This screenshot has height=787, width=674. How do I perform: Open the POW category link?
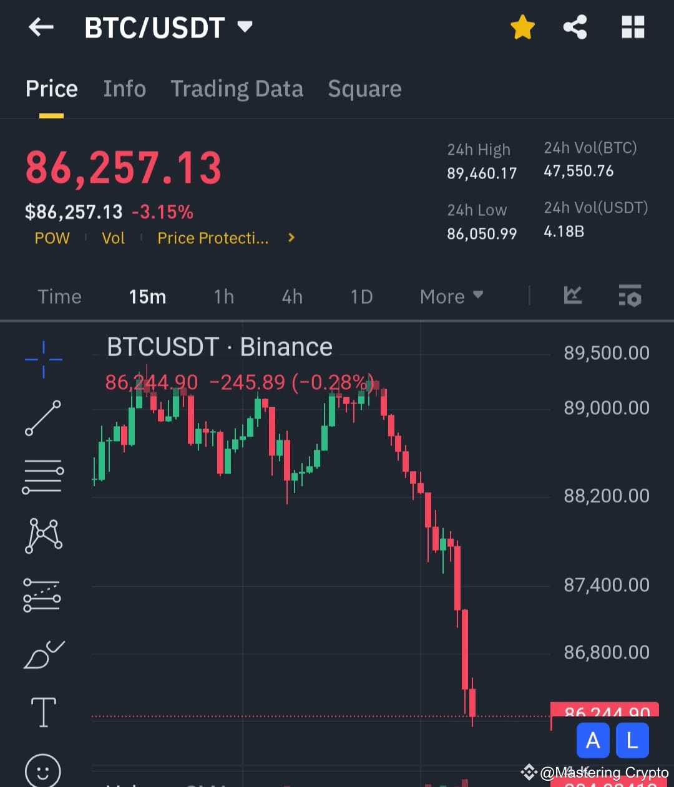[x=52, y=238]
